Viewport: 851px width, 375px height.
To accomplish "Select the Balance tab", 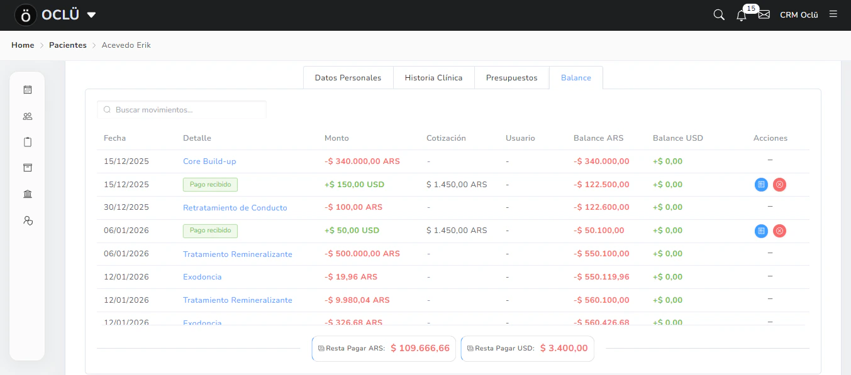I will coord(576,78).
